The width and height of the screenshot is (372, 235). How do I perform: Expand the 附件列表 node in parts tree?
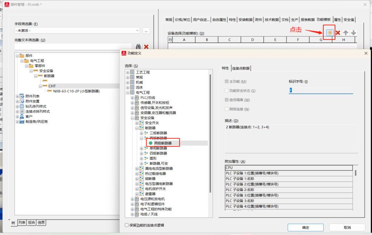click(17, 96)
